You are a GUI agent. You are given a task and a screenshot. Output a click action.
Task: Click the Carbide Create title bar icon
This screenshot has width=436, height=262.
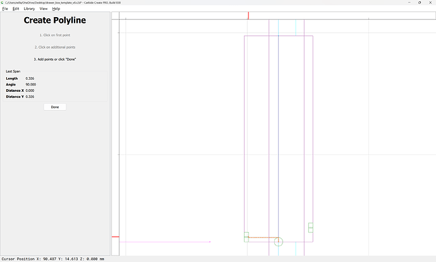tap(3, 3)
